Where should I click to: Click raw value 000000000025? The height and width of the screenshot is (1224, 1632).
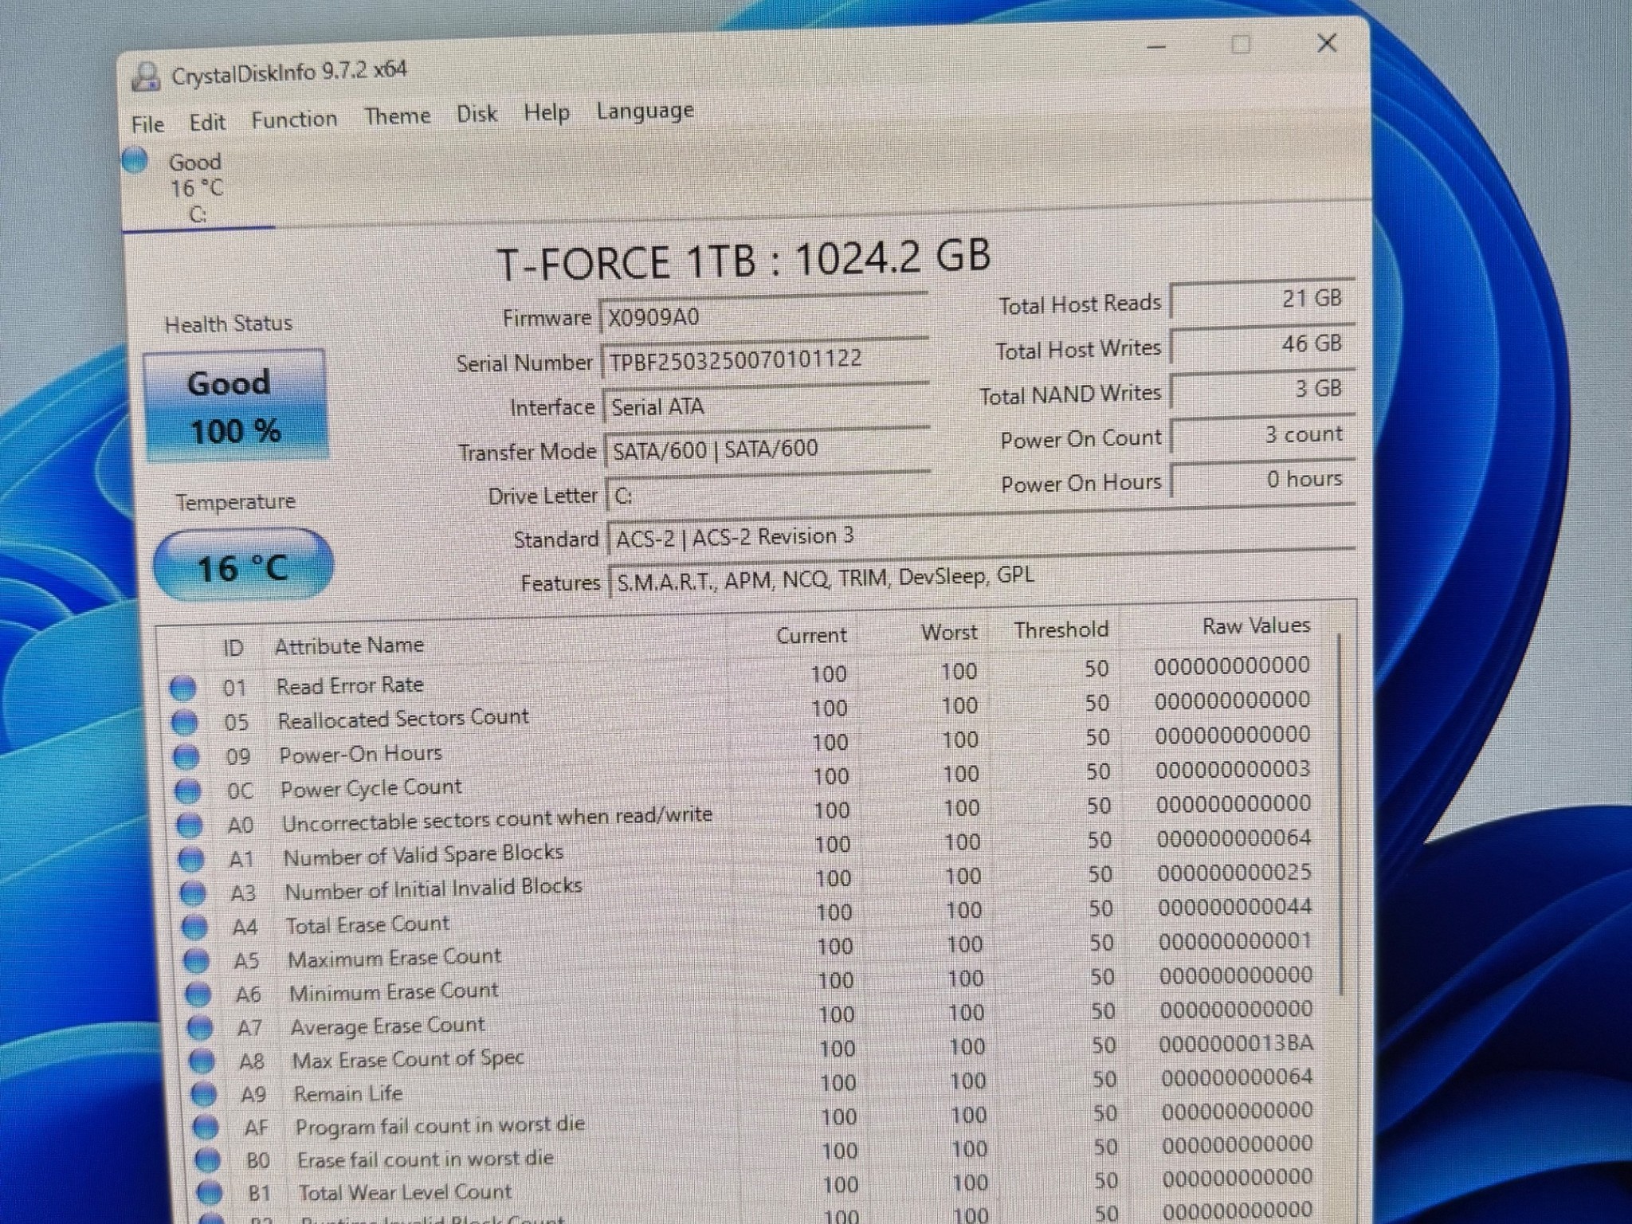pos(1234,873)
